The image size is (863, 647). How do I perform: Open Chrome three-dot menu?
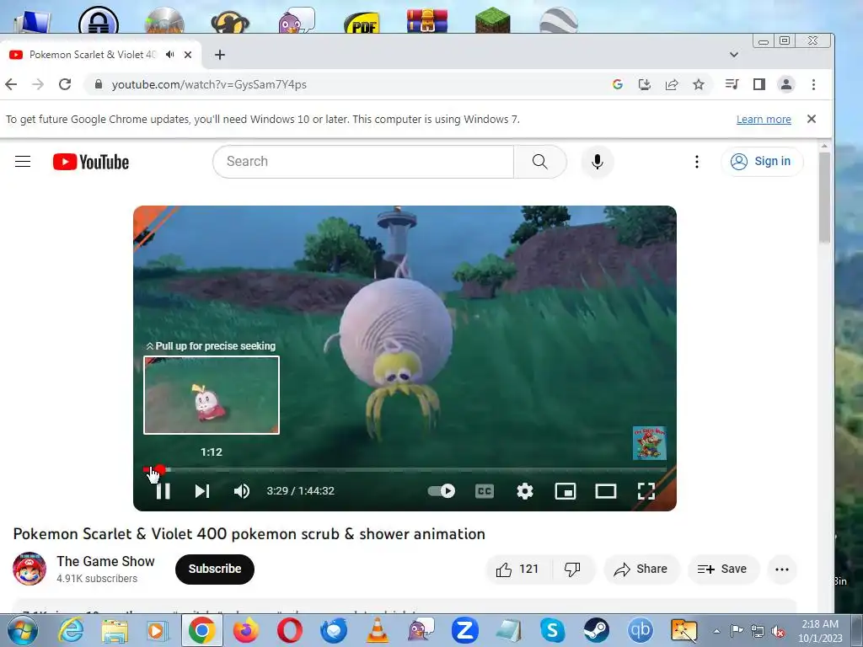coord(813,84)
